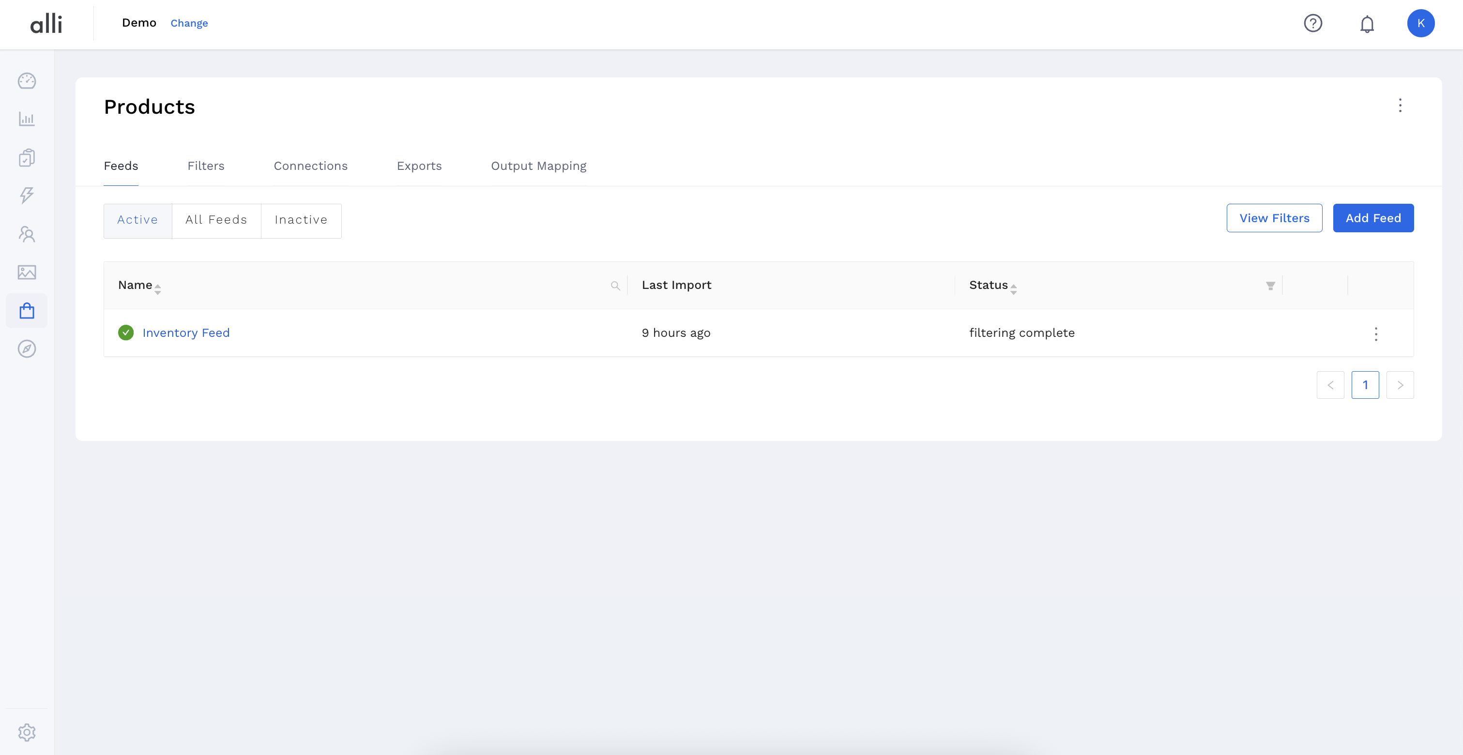Open the Inventory Feed link
1463x755 pixels.
[x=186, y=332]
